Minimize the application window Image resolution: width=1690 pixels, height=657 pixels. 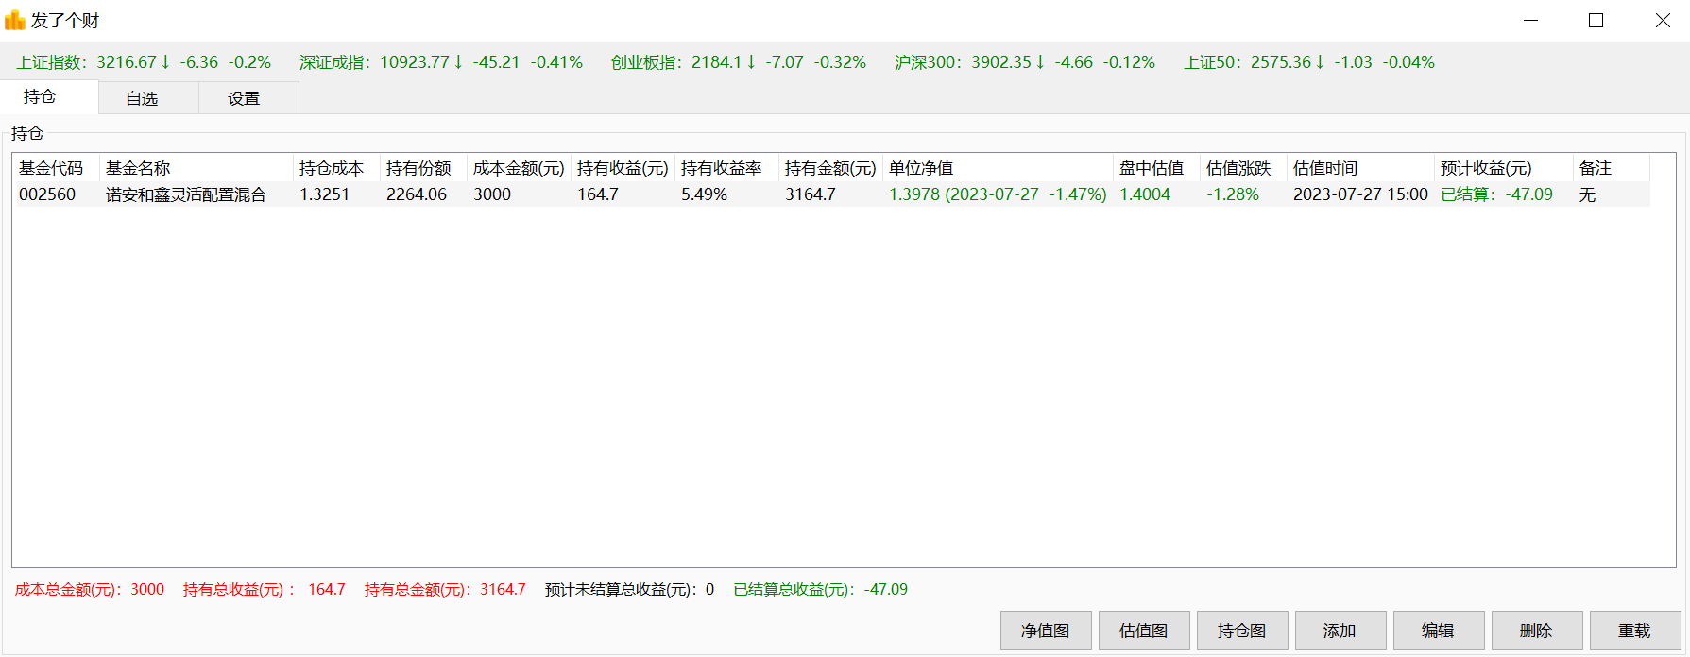click(x=1531, y=21)
